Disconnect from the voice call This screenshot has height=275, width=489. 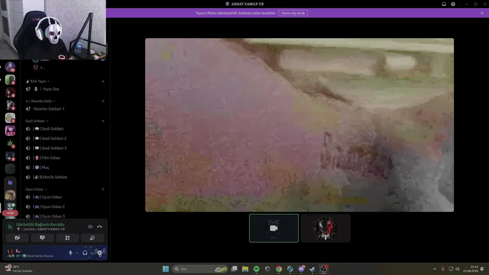100,226
